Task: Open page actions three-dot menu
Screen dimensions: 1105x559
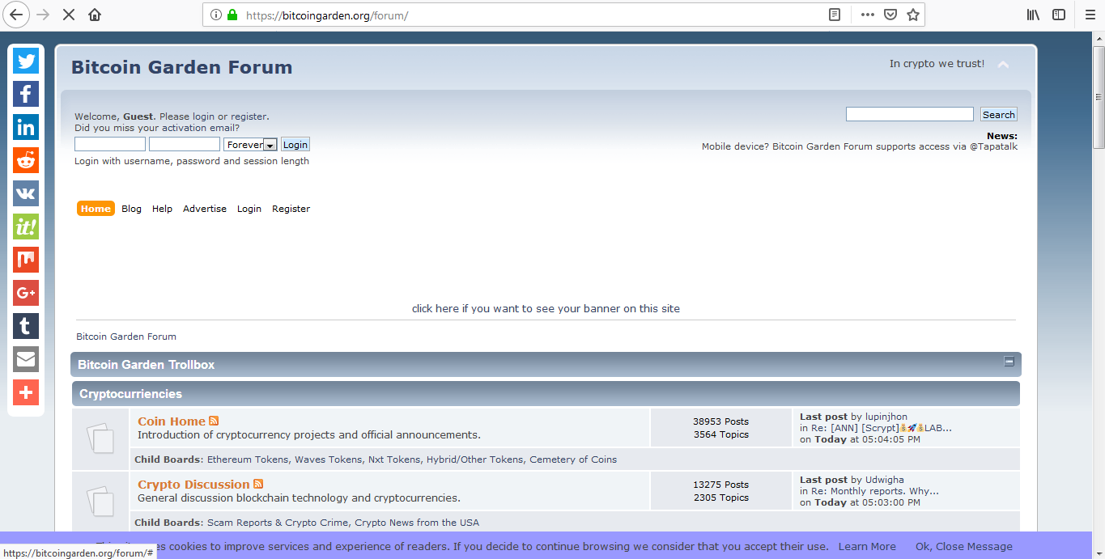Action: (x=868, y=15)
